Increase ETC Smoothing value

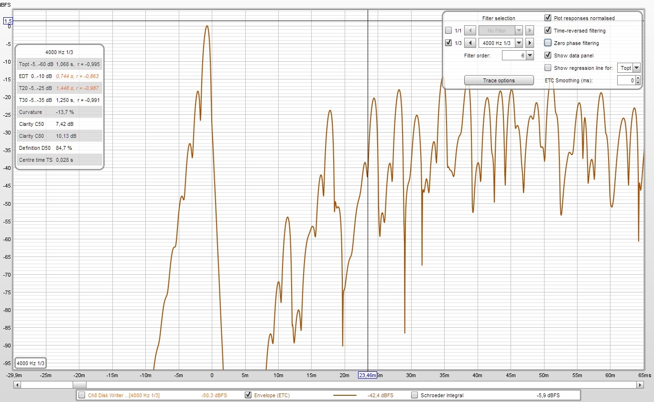point(638,78)
